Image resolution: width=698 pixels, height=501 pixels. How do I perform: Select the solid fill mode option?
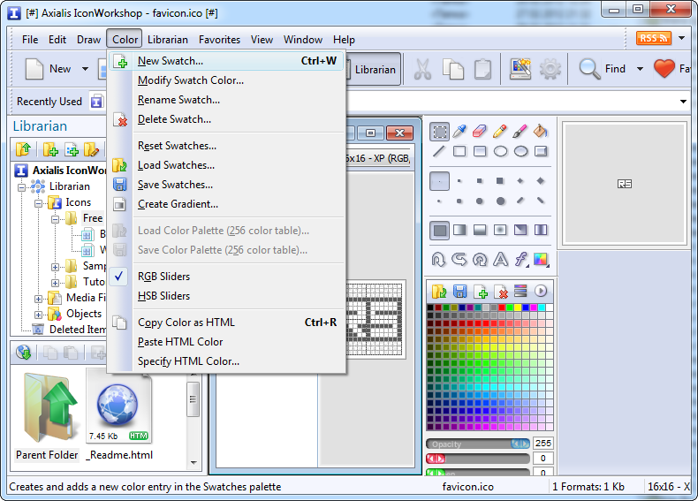click(x=439, y=231)
